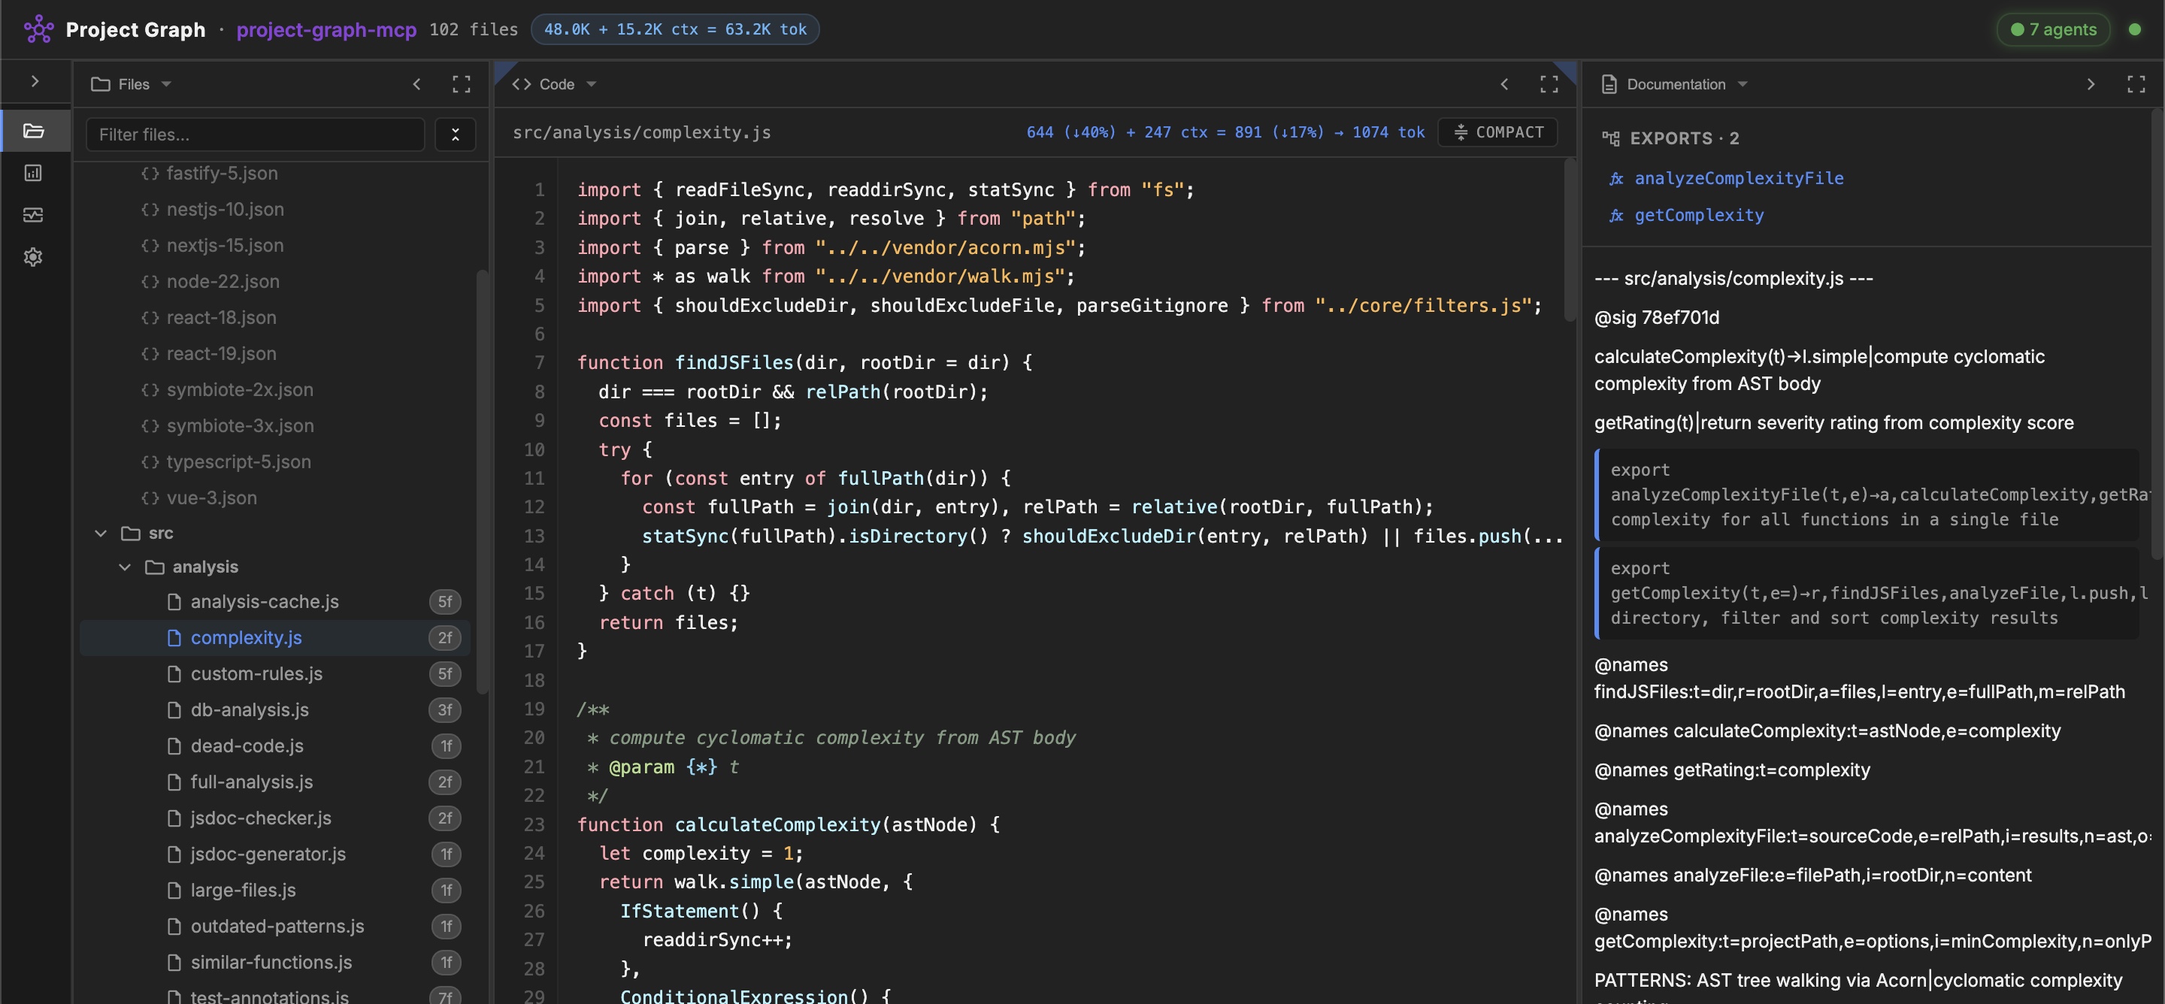Click the Filter files input field

pyautogui.click(x=256, y=135)
